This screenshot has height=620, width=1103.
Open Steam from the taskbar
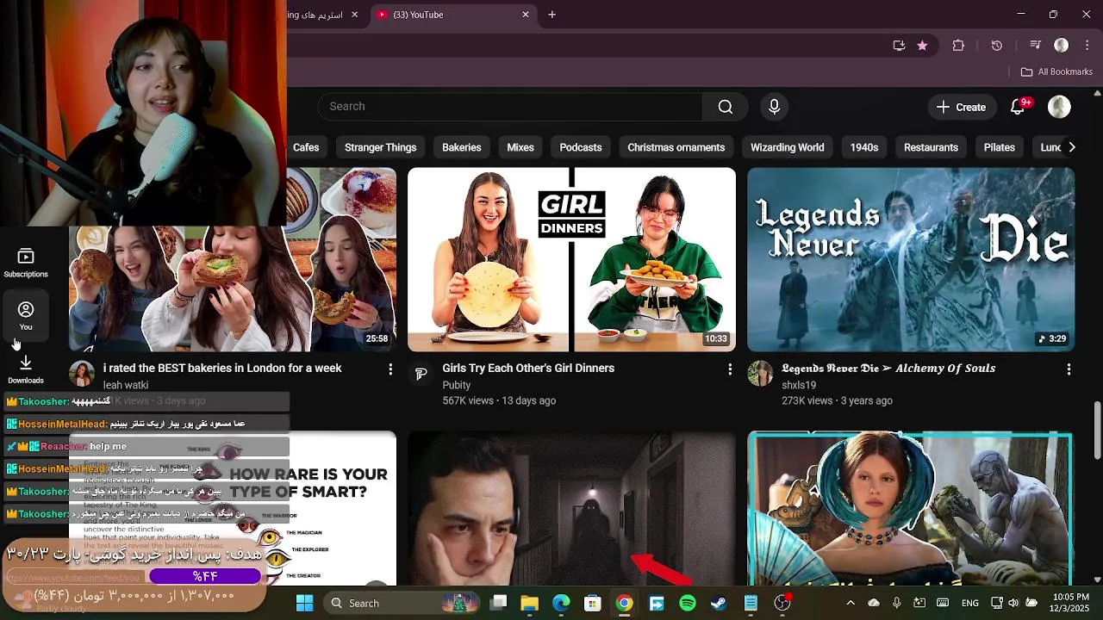(x=719, y=603)
